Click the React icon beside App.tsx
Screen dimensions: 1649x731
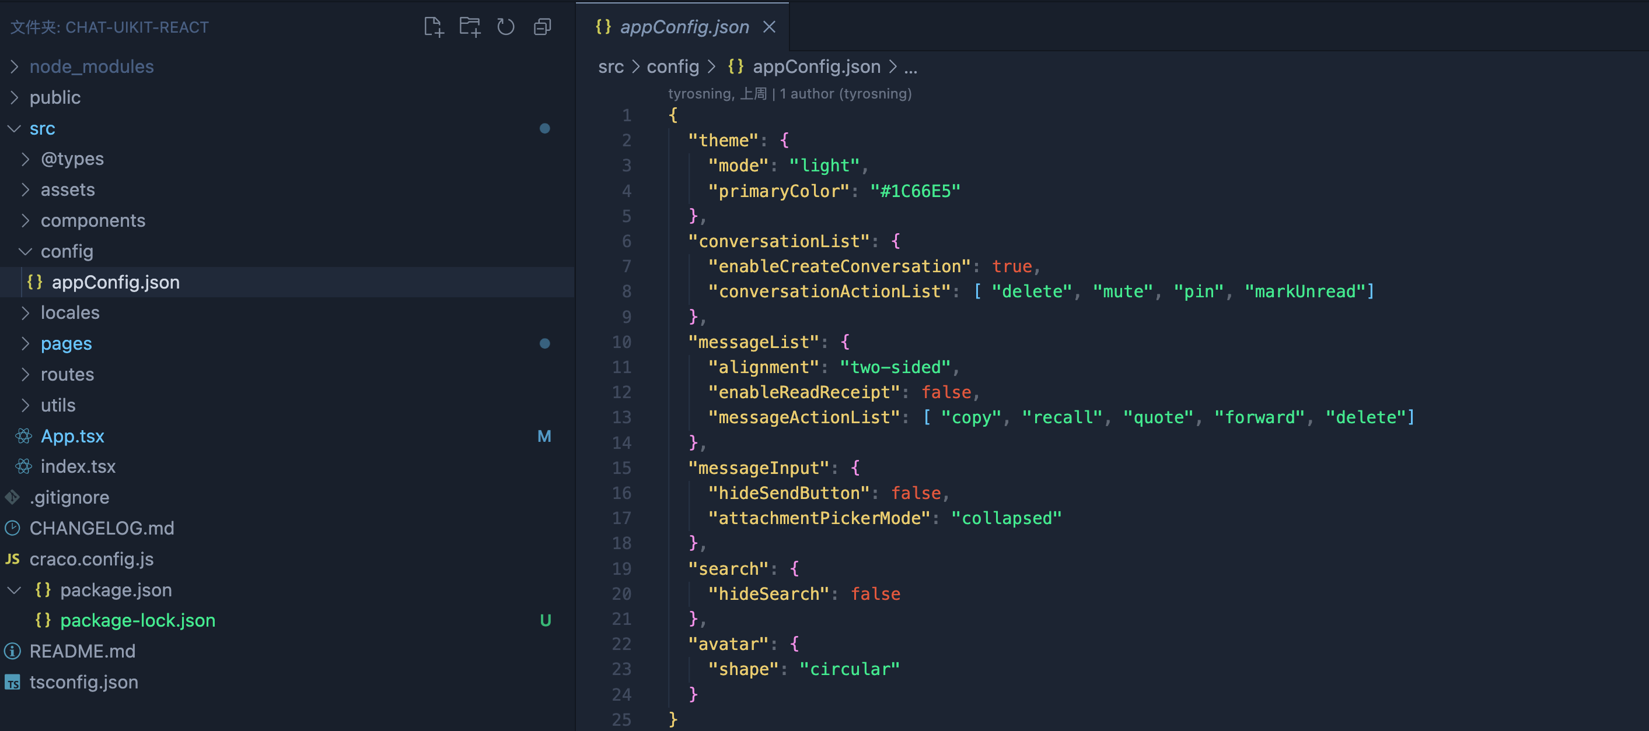(x=24, y=436)
